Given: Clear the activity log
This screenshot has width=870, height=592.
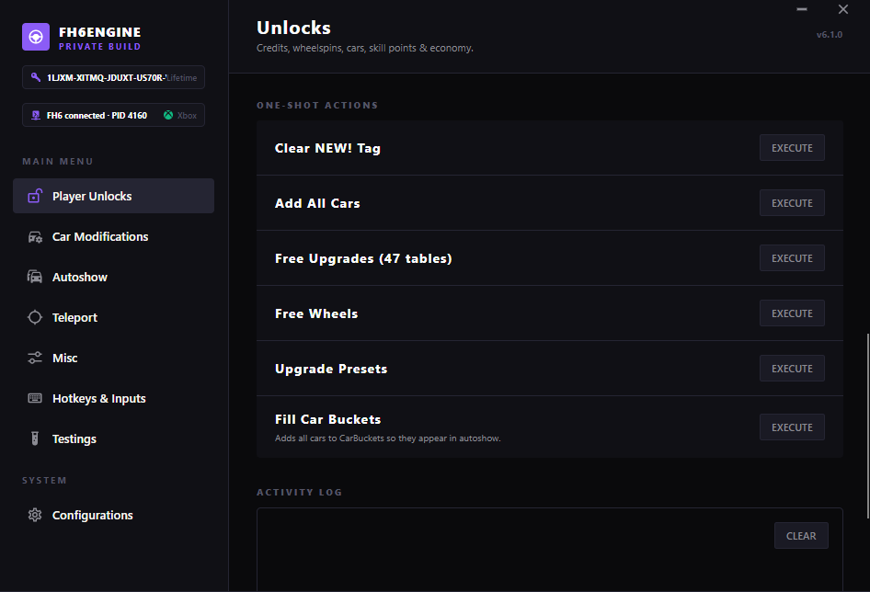Looking at the screenshot, I should tap(801, 535).
